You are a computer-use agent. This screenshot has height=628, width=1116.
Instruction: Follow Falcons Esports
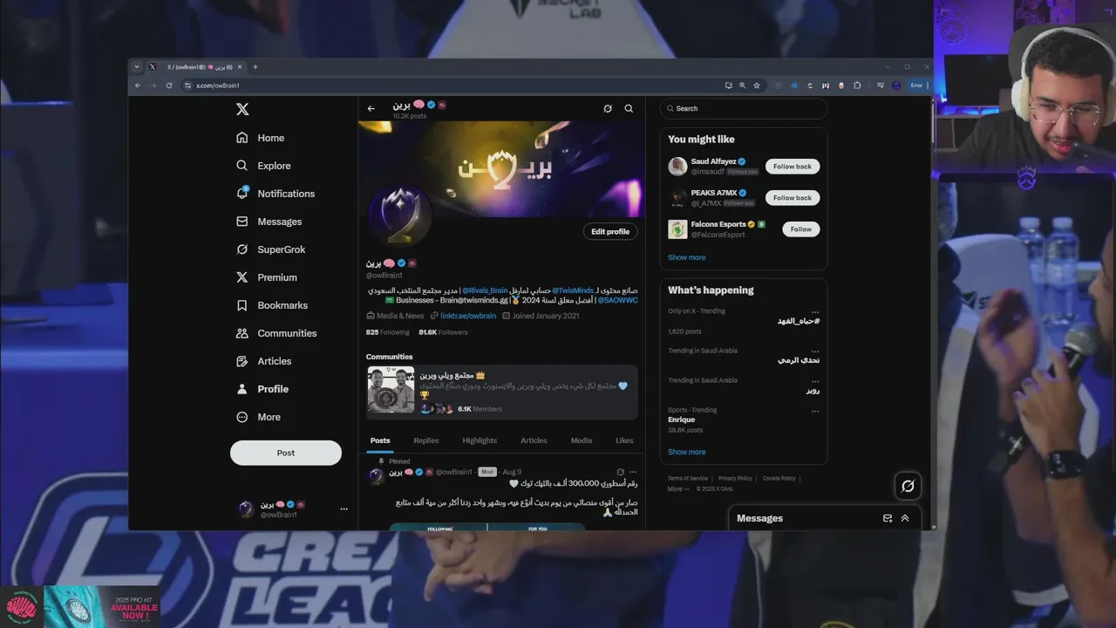(801, 229)
